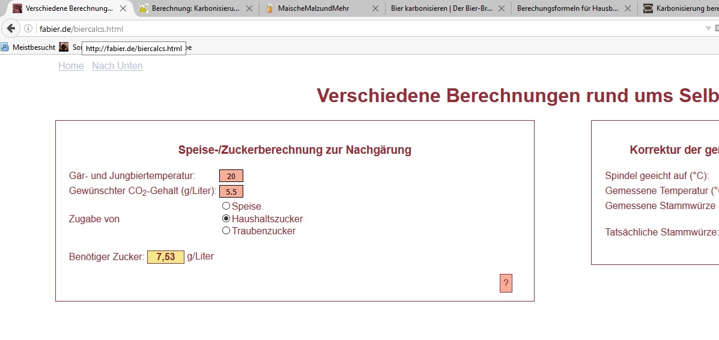Select the Speise radio button
Image resolution: width=719 pixels, height=340 pixels.
tap(226, 206)
